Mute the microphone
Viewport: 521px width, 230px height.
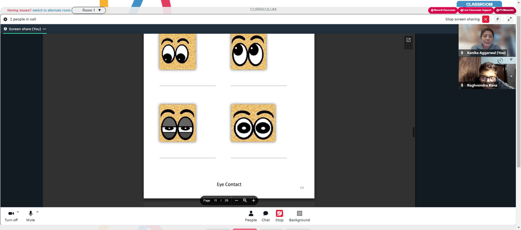pyautogui.click(x=31, y=216)
